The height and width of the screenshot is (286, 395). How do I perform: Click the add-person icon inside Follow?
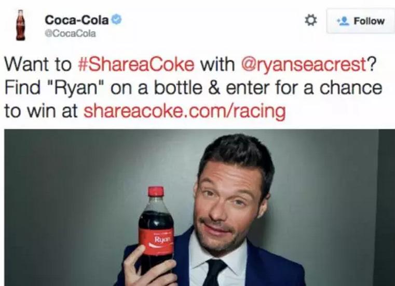(344, 21)
